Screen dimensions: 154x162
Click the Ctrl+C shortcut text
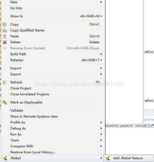[x=94, y=24]
